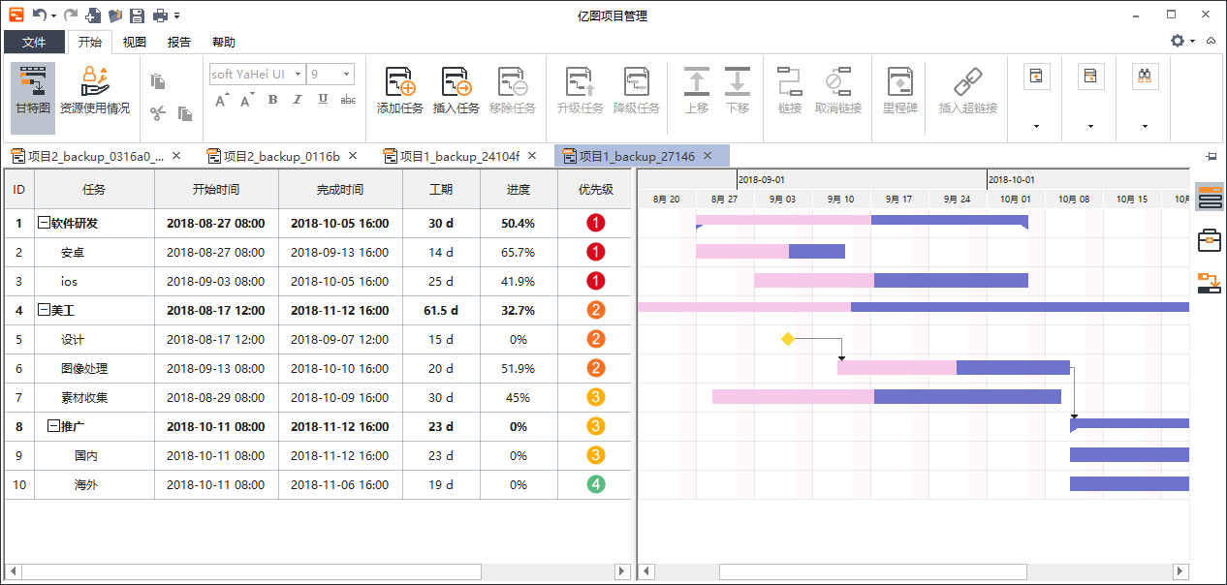Toggle Underline text formatting

323,100
